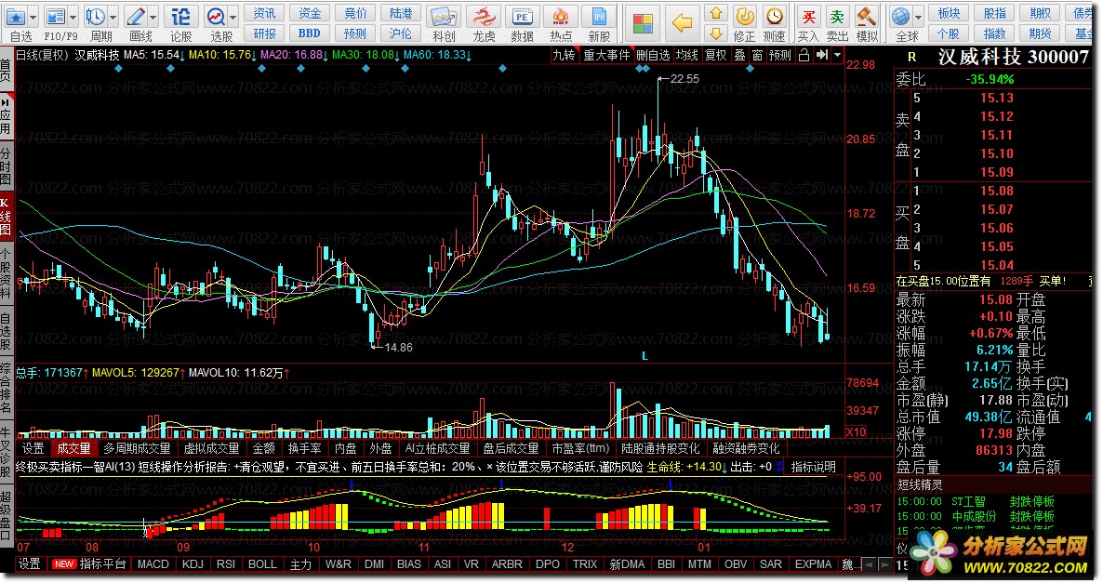Toggle the 九转 indicator
The image size is (1103, 583).
[564, 55]
